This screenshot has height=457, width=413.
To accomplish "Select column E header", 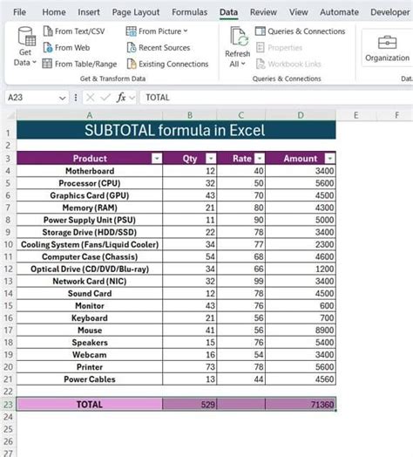I will 355,115.
